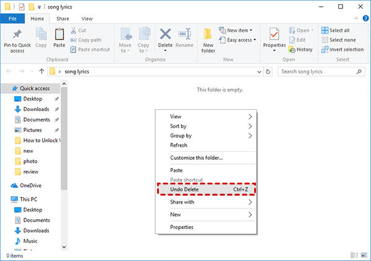Click Customize this folder option
This screenshot has height=261, width=371.
pyautogui.click(x=197, y=157)
